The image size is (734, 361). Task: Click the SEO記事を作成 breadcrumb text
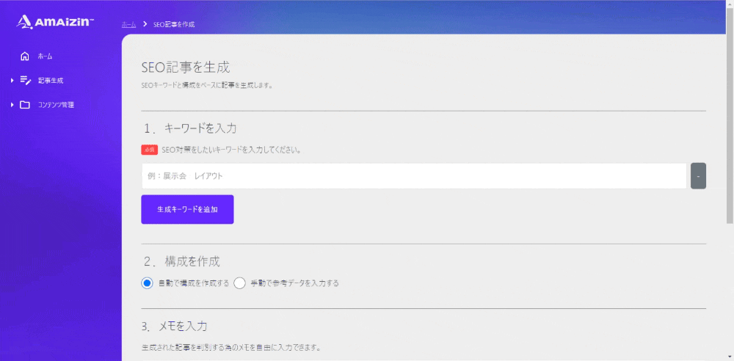tap(174, 24)
